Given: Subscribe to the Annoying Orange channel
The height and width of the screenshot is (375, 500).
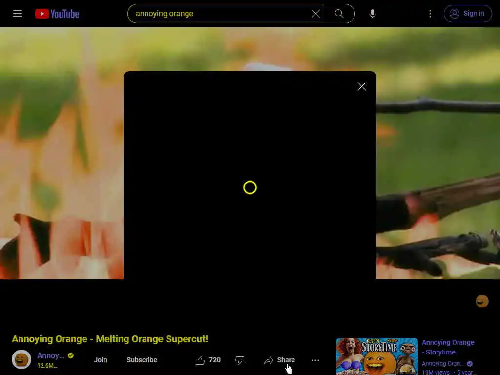Looking at the screenshot, I should (142, 360).
